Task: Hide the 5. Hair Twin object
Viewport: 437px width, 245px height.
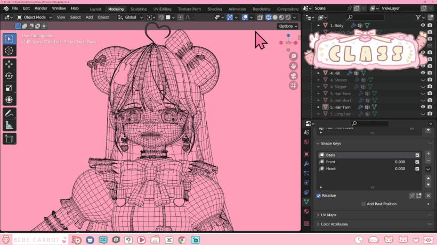Action: (x=423, y=107)
